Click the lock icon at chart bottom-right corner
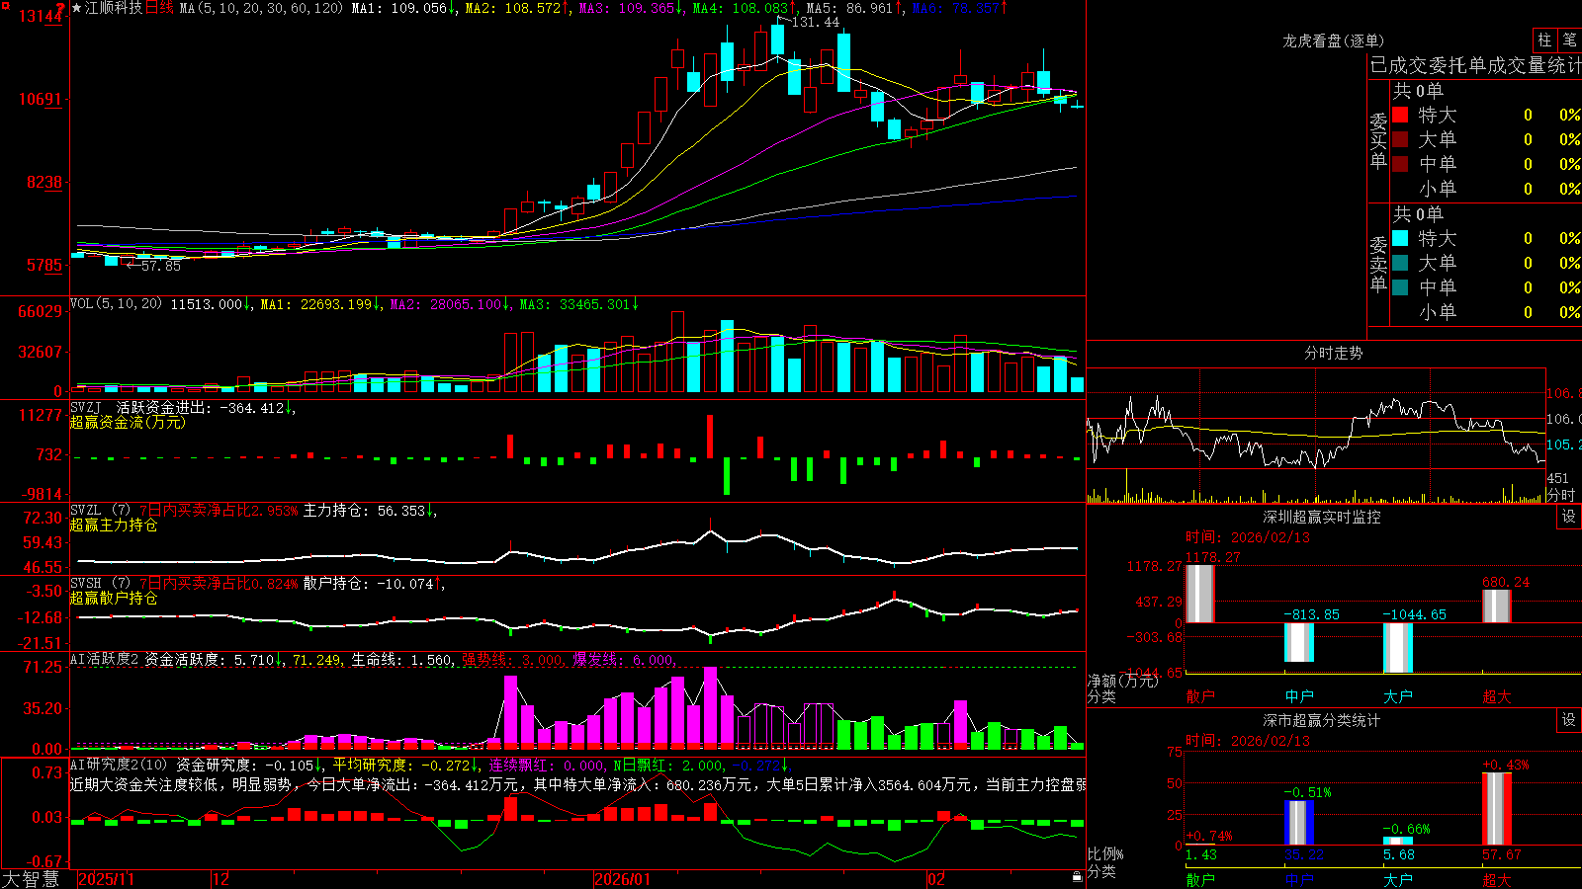Viewport: 1582px width, 889px height. pyautogui.click(x=1078, y=877)
